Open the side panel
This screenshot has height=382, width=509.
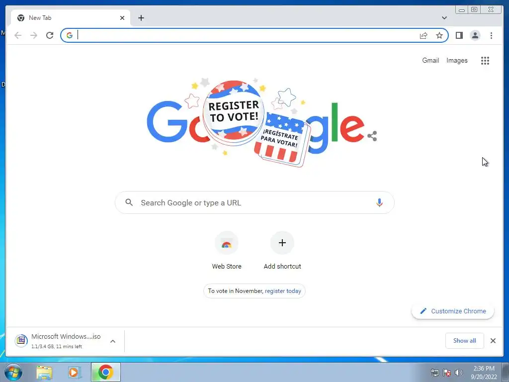point(459,35)
